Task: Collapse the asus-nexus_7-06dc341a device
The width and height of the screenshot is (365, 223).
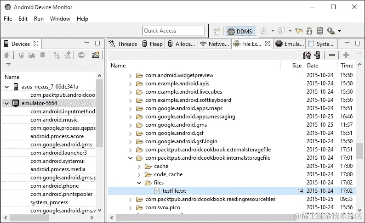Action: point(7,87)
